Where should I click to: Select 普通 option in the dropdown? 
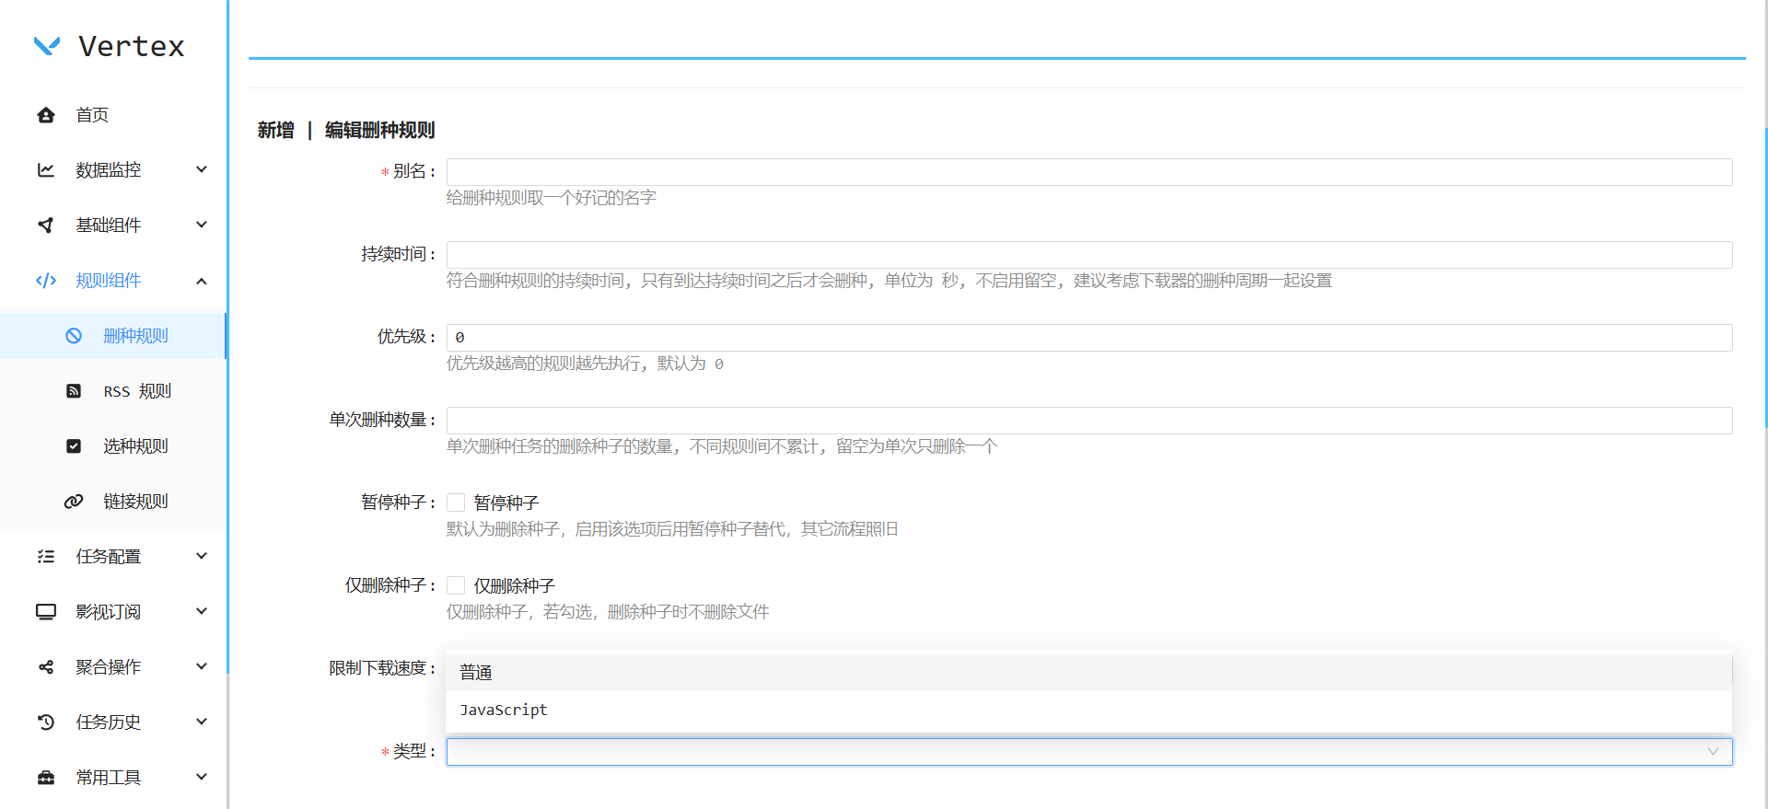pos(476,673)
